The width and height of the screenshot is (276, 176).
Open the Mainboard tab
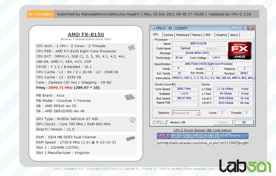point(183,35)
